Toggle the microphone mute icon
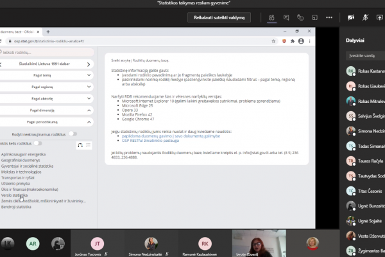This screenshot has height=257, width=385. [365, 17]
